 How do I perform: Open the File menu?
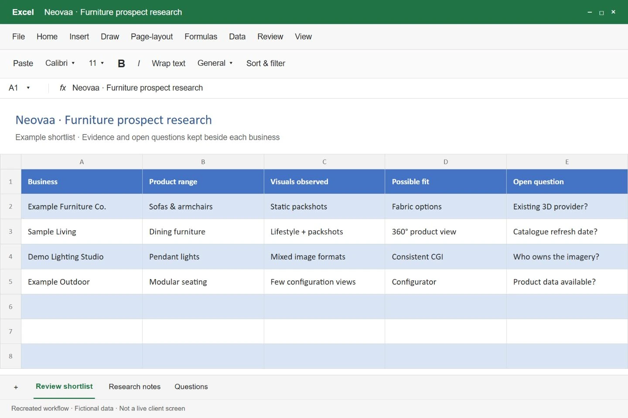18,37
